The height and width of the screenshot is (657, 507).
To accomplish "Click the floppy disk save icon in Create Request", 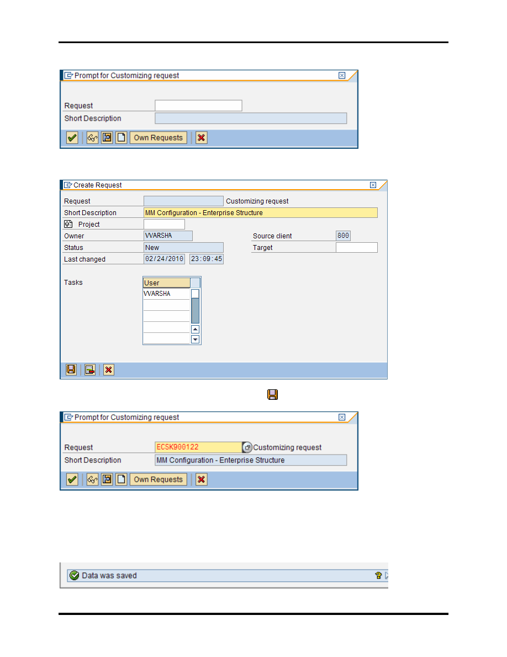I will pos(71,370).
